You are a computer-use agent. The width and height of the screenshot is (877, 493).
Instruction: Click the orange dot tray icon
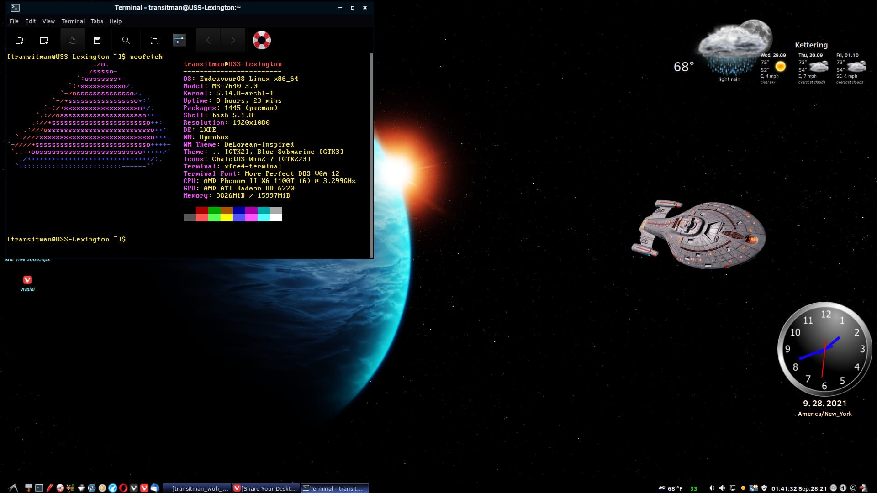743,488
